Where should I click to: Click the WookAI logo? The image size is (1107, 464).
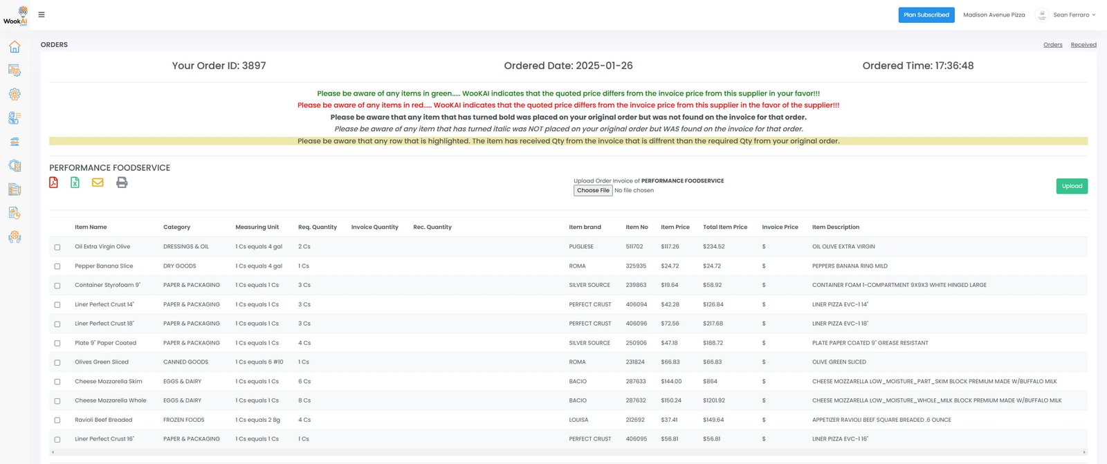tap(15, 16)
